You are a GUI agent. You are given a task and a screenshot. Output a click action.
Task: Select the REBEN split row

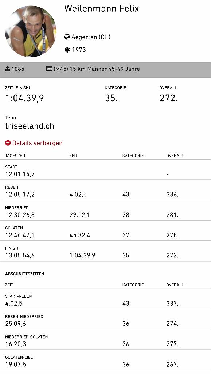105,190
